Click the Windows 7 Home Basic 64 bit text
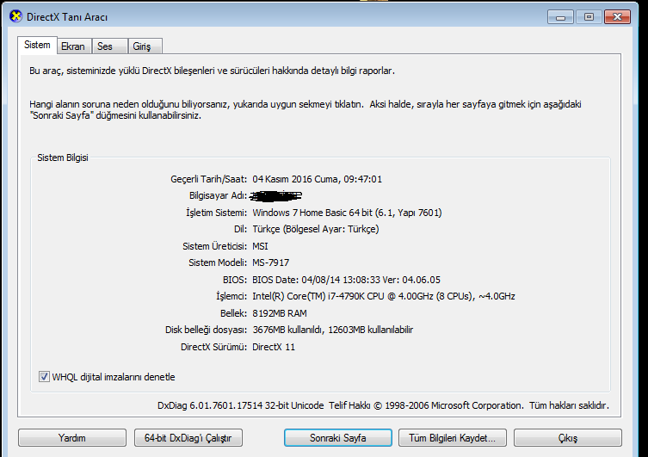The width and height of the screenshot is (648, 457). [312, 213]
